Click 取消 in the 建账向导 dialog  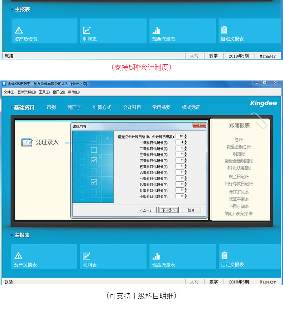[x=191, y=210]
